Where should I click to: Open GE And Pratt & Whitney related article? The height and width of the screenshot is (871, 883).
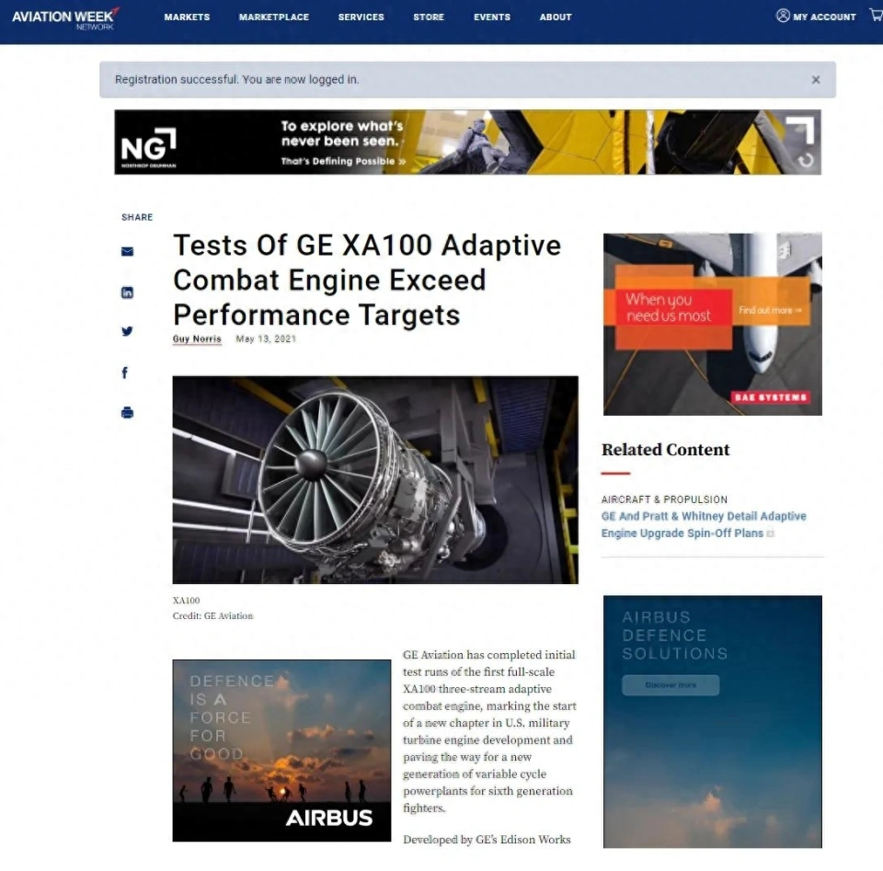(x=704, y=525)
